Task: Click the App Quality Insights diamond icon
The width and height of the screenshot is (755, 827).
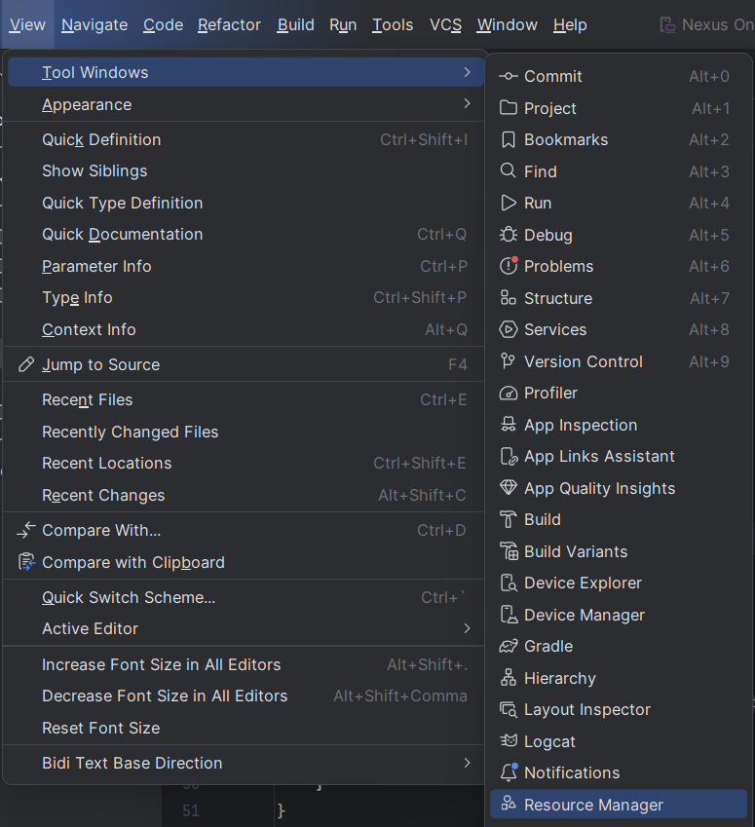Action: point(508,488)
